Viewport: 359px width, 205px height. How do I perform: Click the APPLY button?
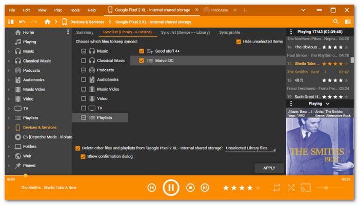(269, 168)
